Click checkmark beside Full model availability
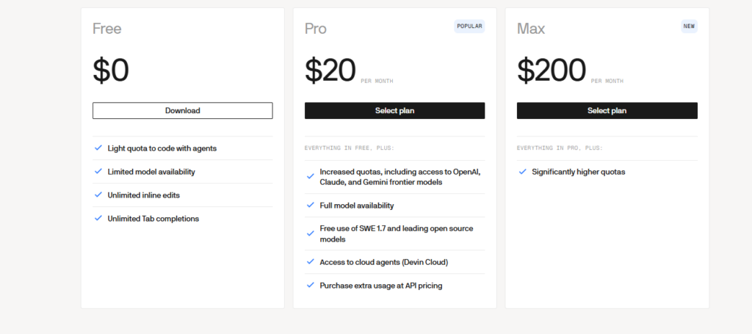 (311, 205)
